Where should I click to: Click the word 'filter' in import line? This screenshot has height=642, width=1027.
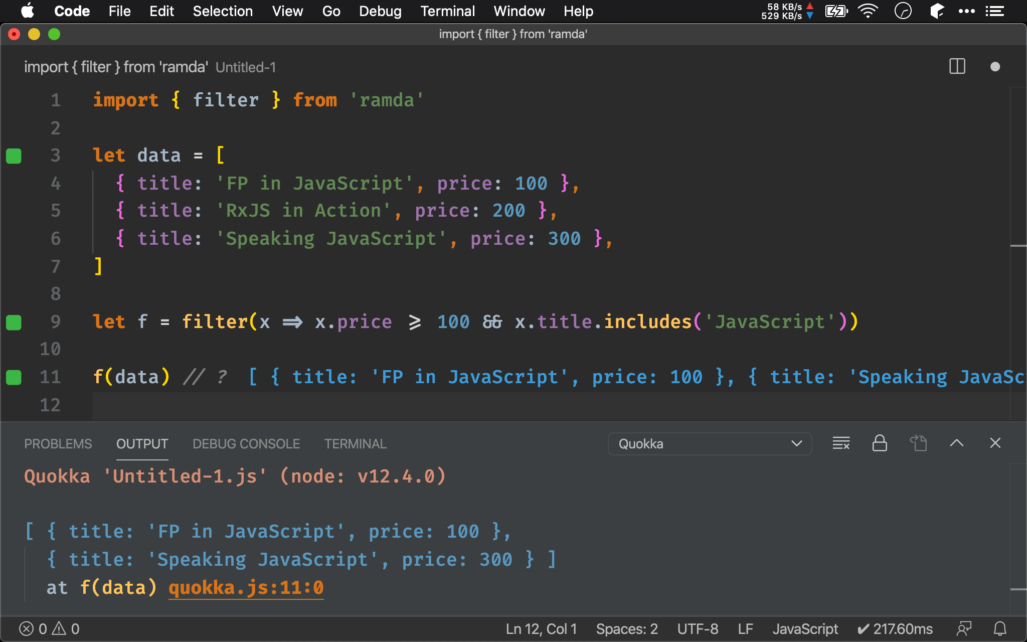click(226, 100)
